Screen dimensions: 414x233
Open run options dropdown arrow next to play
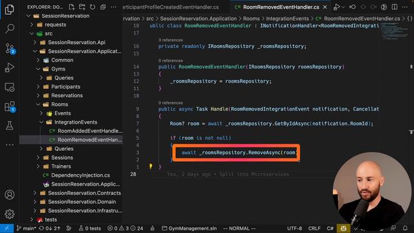click(x=343, y=7)
